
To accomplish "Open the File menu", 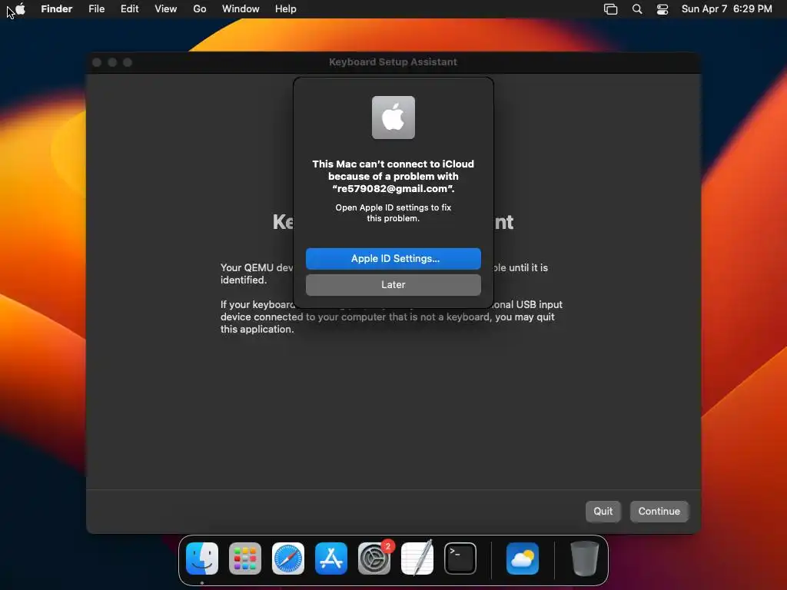I will (96, 8).
